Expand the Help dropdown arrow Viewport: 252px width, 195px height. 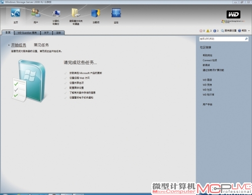(x=249, y=31)
